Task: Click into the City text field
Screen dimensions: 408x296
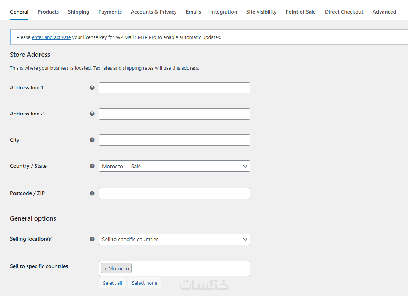Action: click(174, 140)
